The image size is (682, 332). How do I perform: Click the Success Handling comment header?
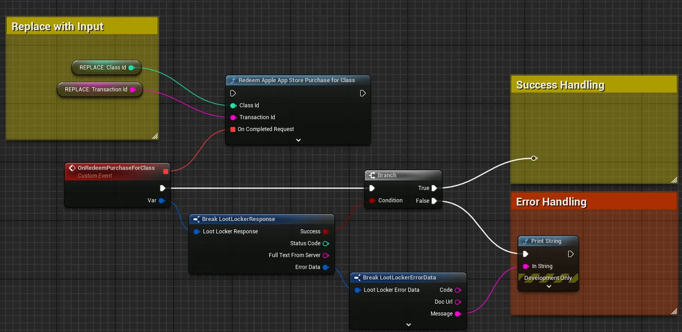coord(594,85)
